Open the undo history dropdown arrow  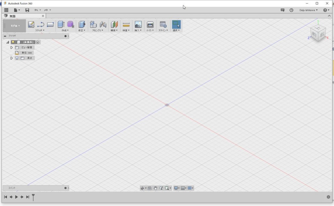[40, 10]
